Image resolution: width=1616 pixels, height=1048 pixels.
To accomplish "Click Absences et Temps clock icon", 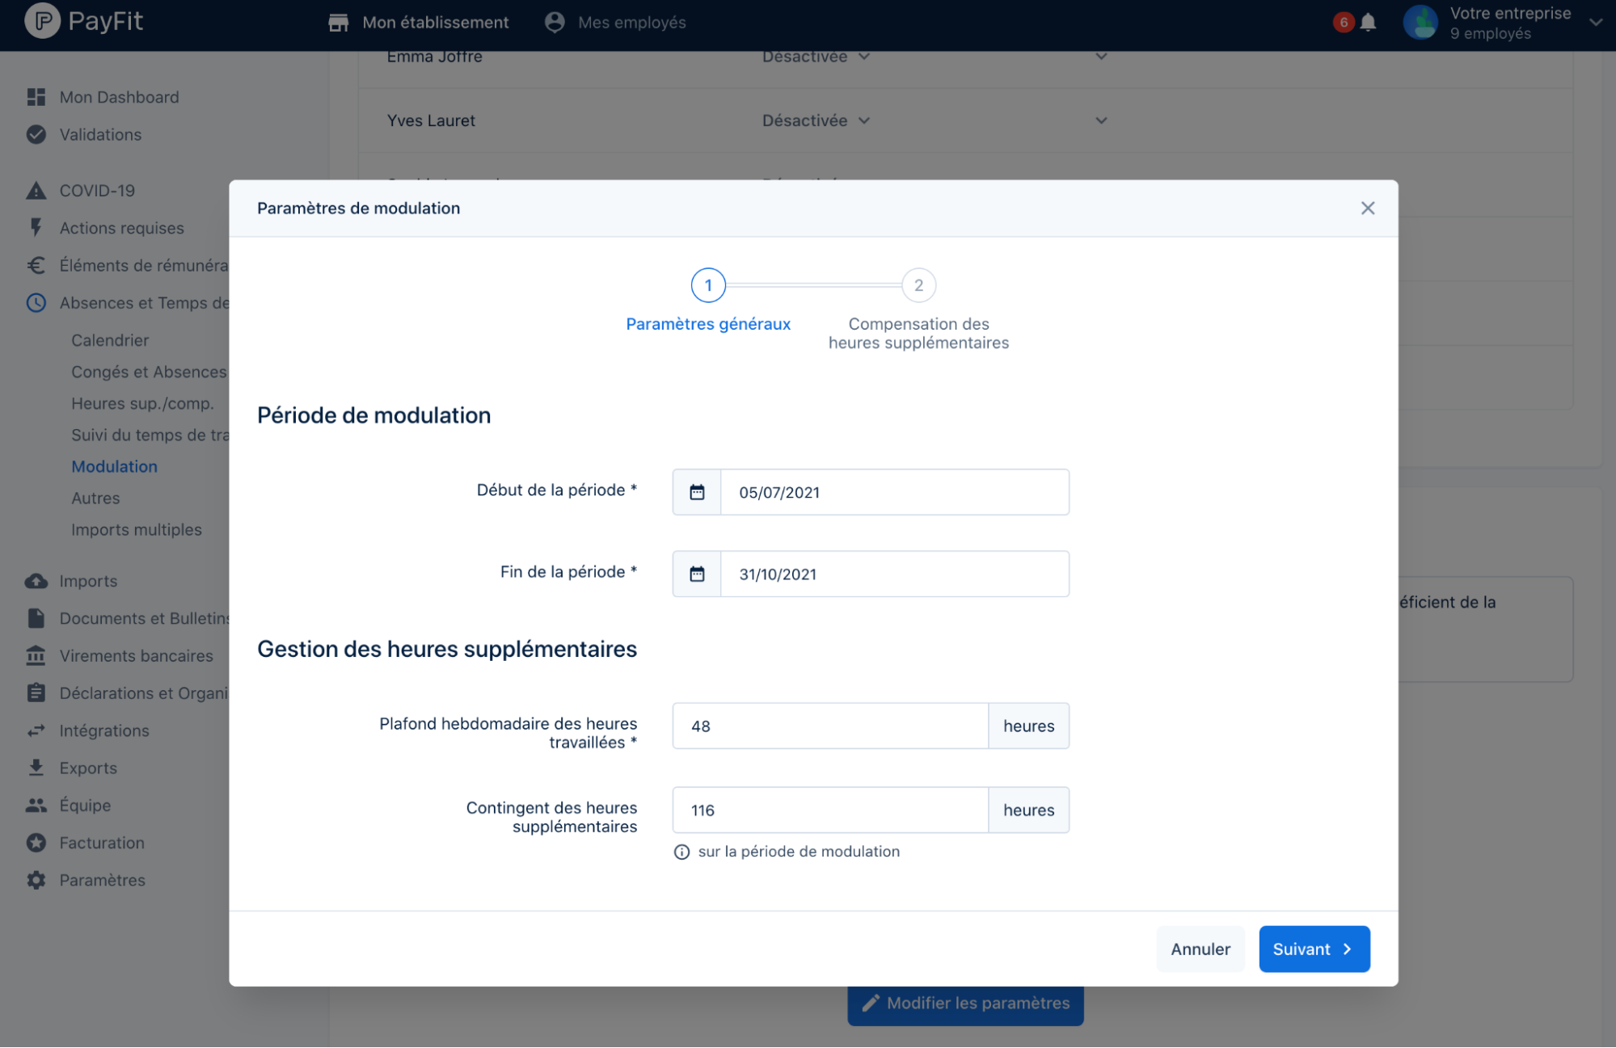I will pyautogui.click(x=36, y=303).
